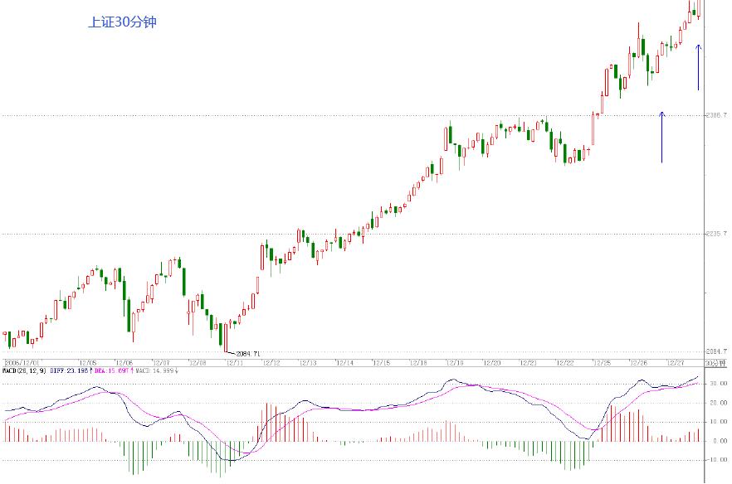Click the 30.00 MACD scale label

point(719,383)
